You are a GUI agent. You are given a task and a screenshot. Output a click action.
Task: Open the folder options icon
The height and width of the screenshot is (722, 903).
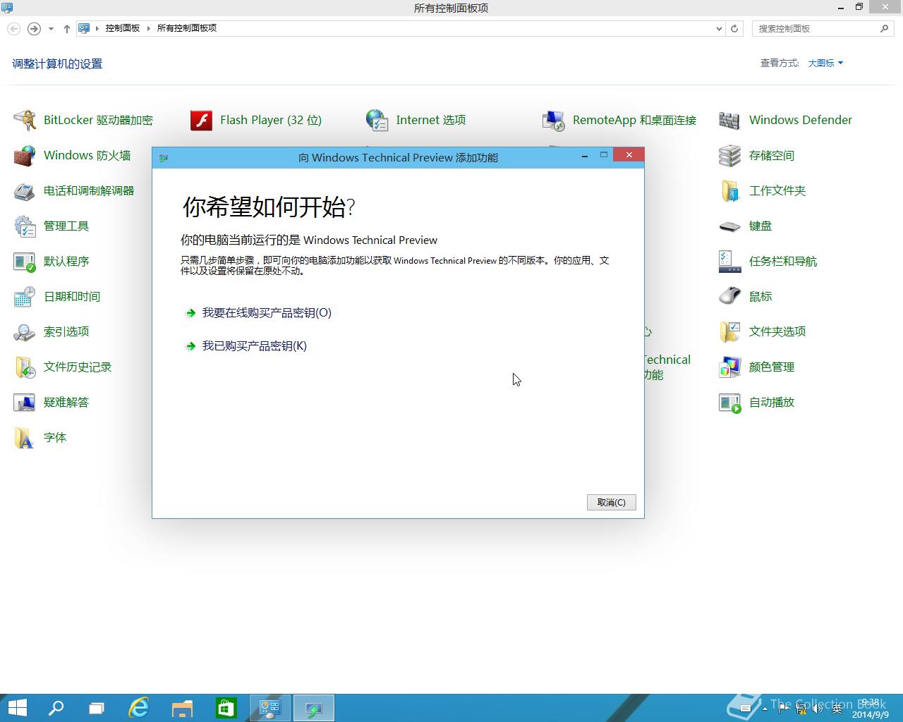tap(730, 331)
